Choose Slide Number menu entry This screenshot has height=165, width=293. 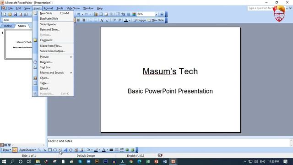tap(53, 24)
